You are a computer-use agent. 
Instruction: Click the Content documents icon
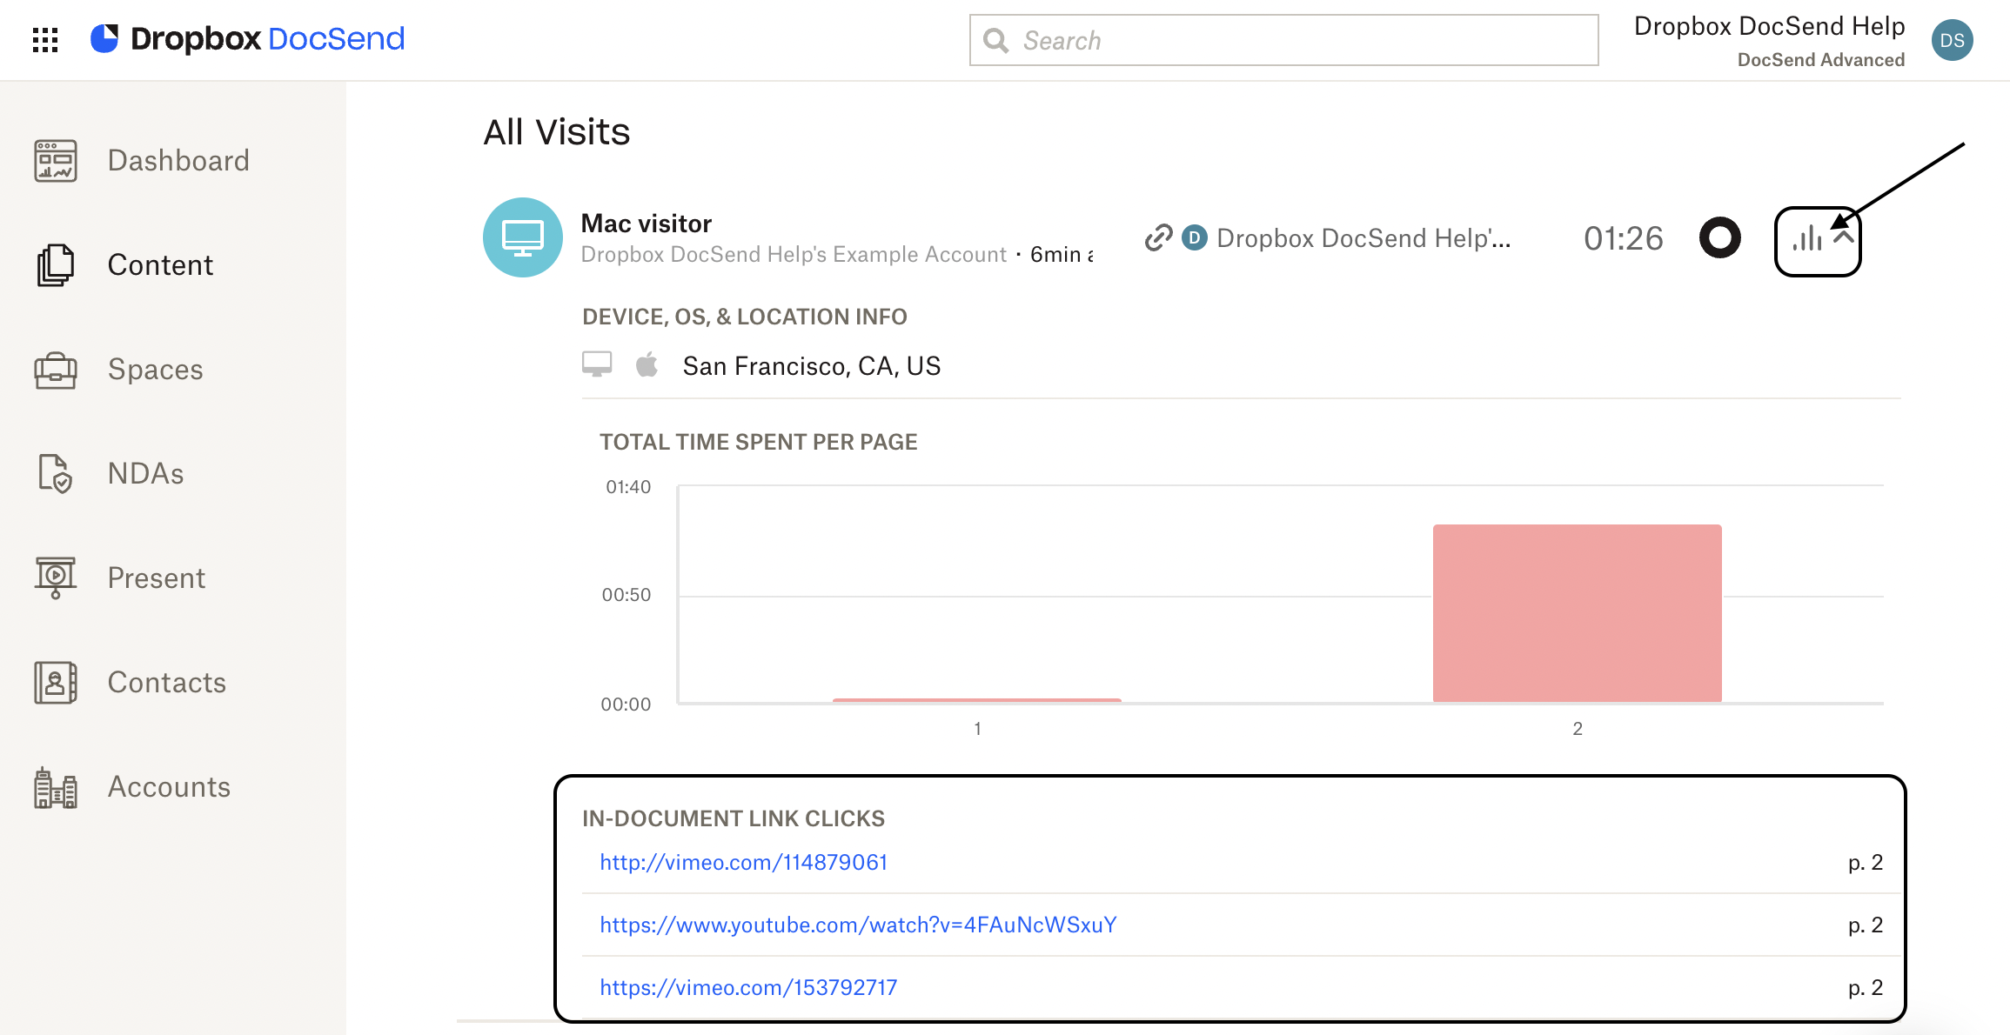56,265
